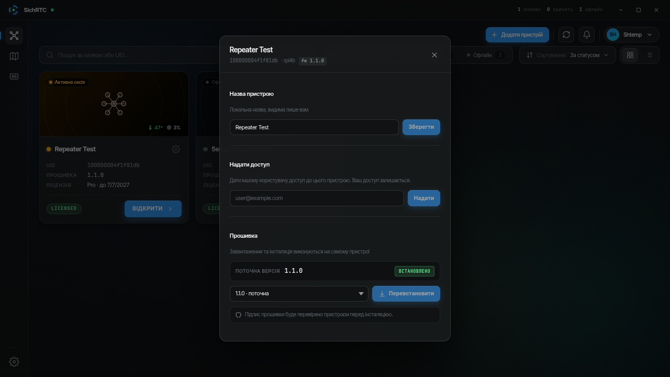Click UID 100000004f1f81db in dialog header
670x377 pixels.
click(253, 61)
